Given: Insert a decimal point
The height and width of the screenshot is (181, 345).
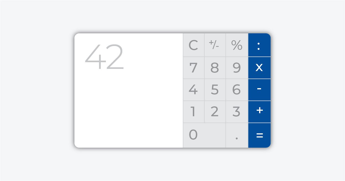Looking at the screenshot, I should coord(237,135).
